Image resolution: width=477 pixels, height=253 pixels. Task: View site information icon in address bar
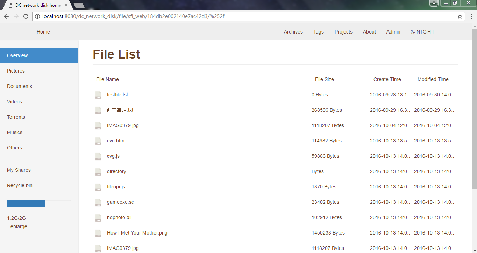pyautogui.click(x=37, y=16)
